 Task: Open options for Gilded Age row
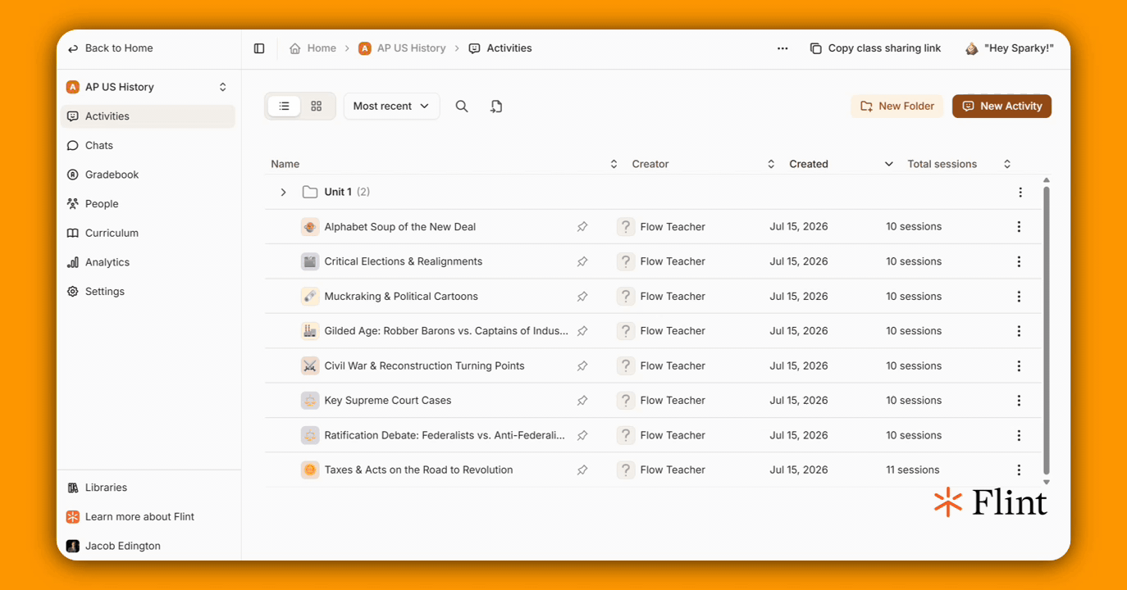click(1019, 331)
